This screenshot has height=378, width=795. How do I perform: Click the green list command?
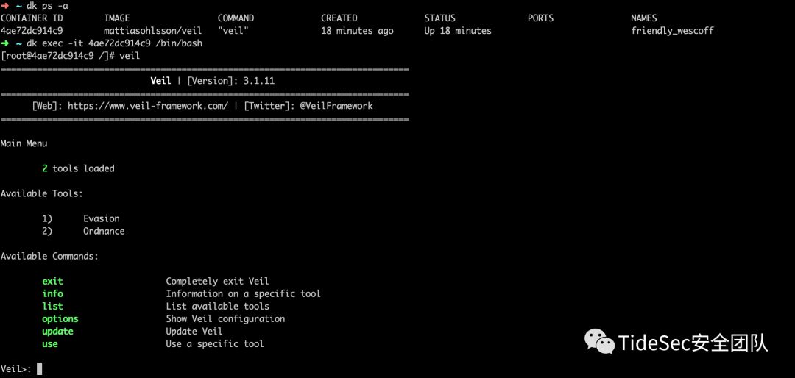click(53, 306)
